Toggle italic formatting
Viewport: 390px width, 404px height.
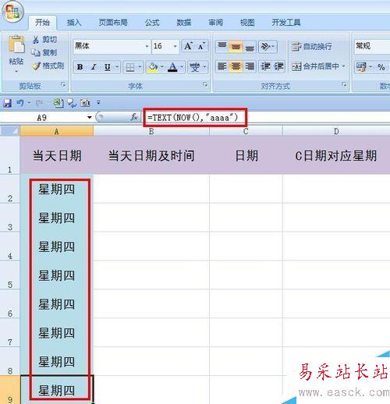tap(94, 67)
